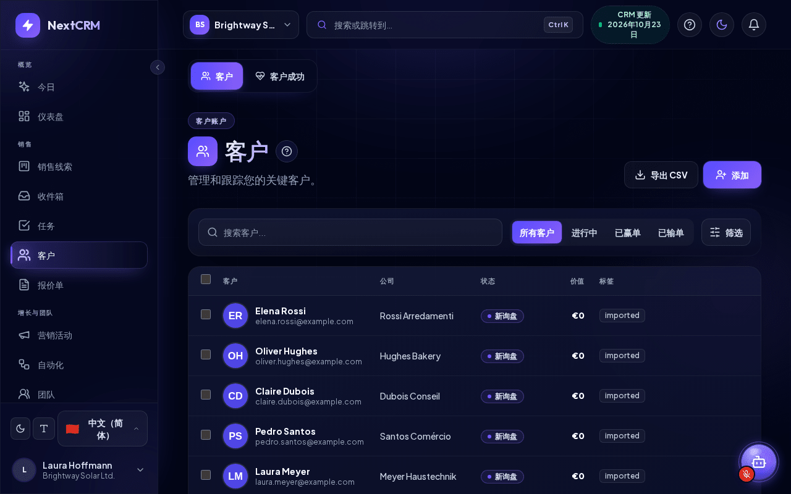This screenshot has width=791, height=494.
Task: Open the 今日 page sparkle icon
Action: (x=24, y=86)
